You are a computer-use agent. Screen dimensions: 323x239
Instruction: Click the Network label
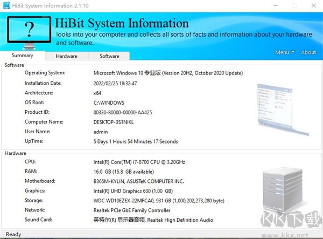[35, 210]
